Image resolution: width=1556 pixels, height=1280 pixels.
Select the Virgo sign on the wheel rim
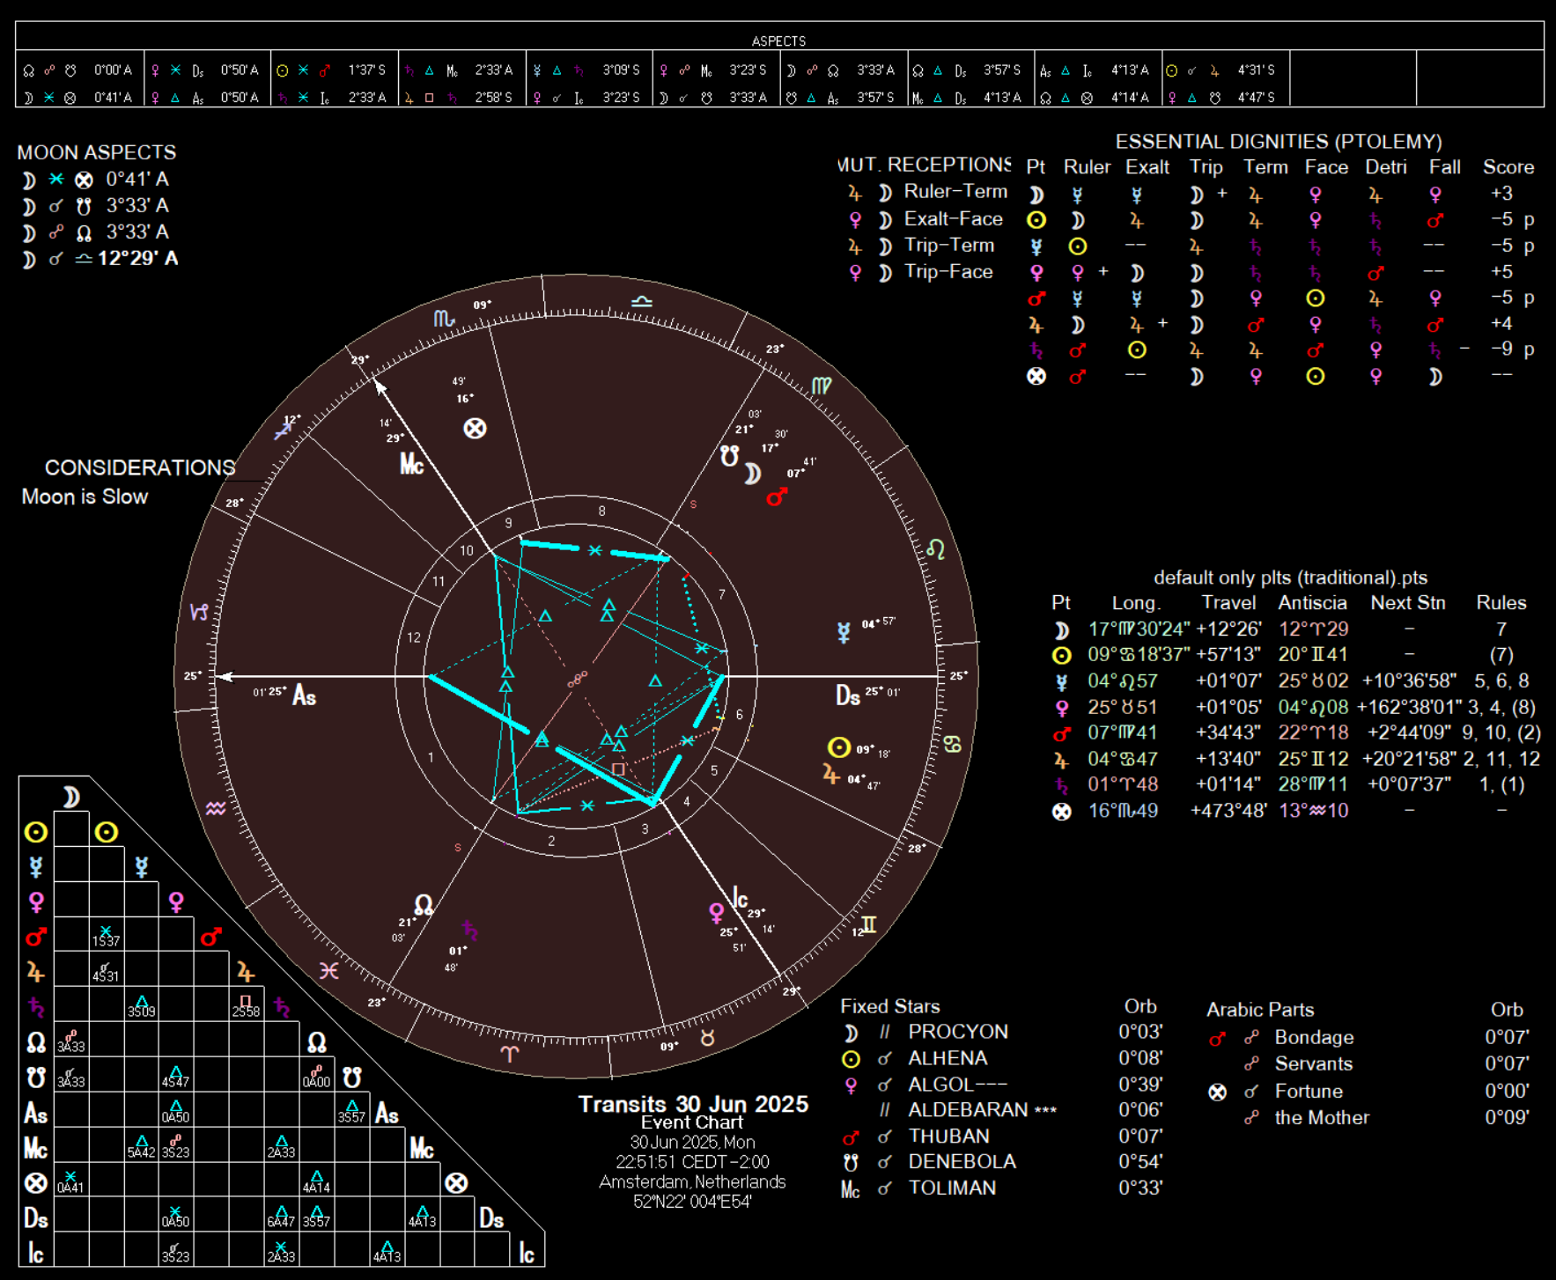(821, 385)
